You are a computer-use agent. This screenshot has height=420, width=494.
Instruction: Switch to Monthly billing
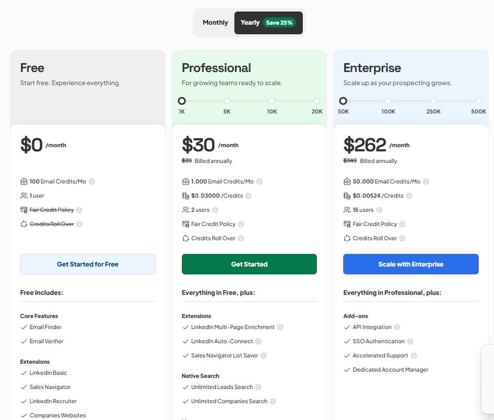click(x=215, y=23)
